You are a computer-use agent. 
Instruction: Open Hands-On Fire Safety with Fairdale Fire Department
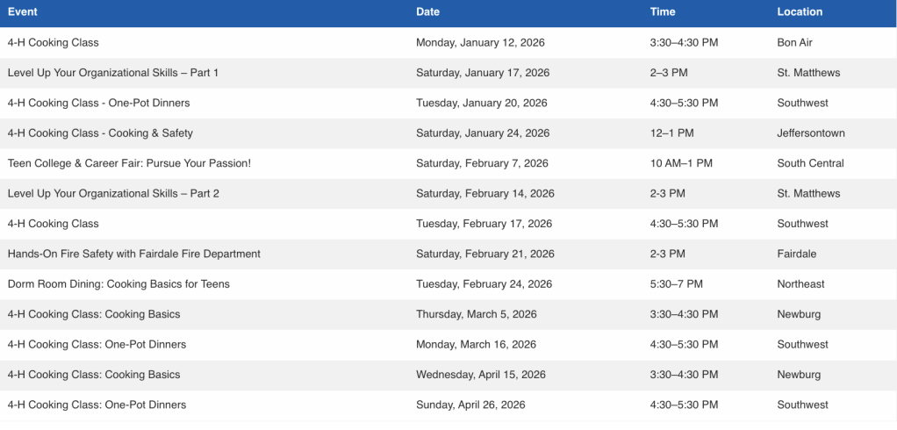click(x=134, y=254)
